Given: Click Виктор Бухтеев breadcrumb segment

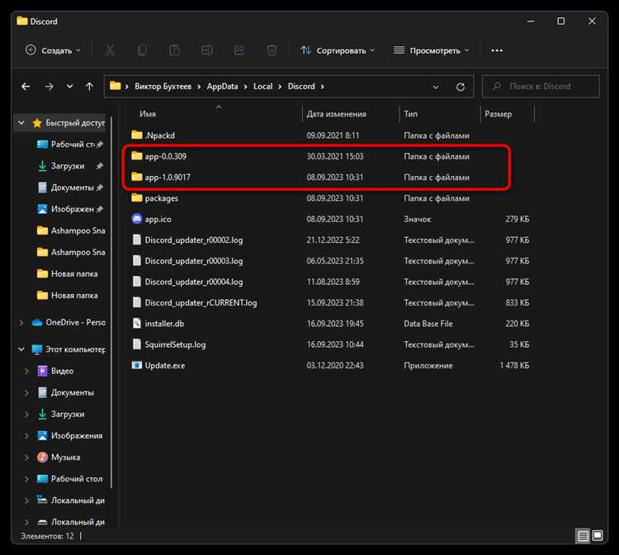Looking at the screenshot, I should pyautogui.click(x=163, y=87).
